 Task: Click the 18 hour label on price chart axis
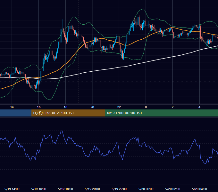65,107
